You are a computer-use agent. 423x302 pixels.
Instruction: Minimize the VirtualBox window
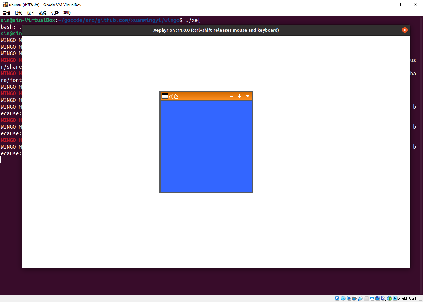pyautogui.click(x=388, y=5)
